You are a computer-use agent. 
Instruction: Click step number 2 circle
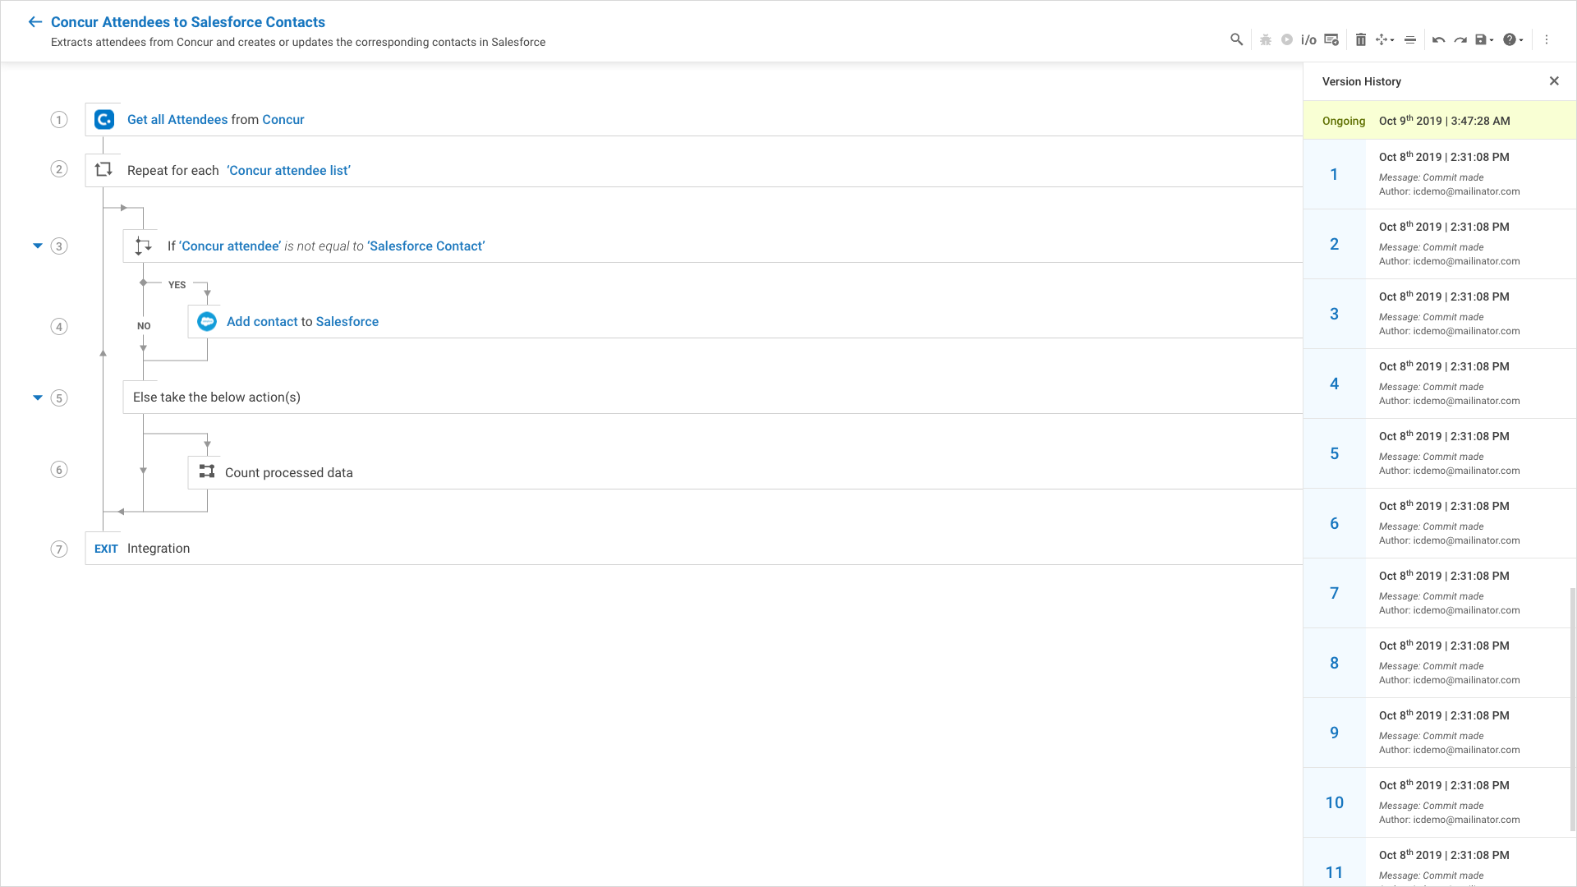click(59, 169)
